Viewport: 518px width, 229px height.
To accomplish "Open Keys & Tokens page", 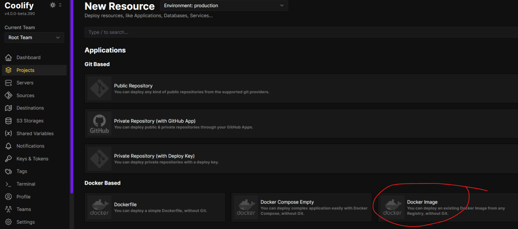I will 34,159.
